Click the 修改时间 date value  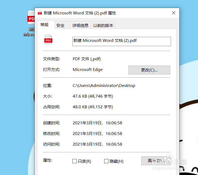pos(97,134)
